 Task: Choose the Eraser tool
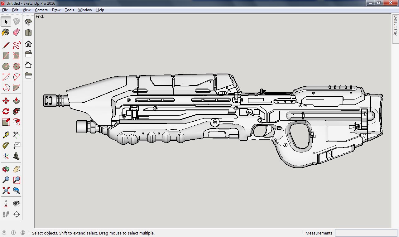(17, 32)
